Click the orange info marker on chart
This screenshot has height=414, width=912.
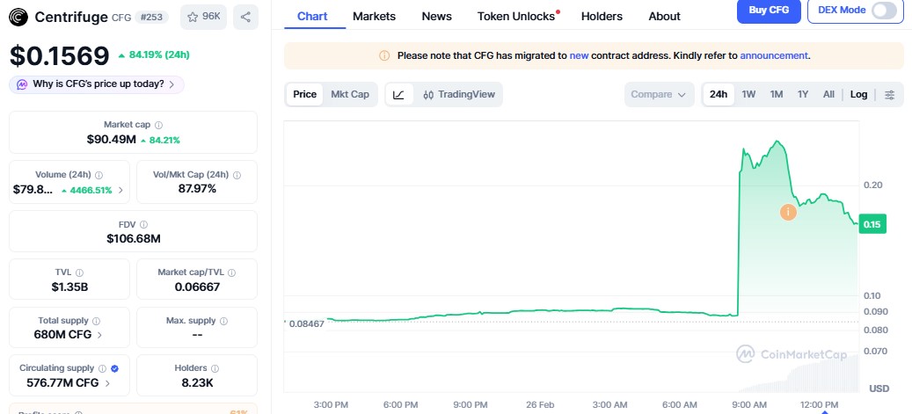coord(787,212)
